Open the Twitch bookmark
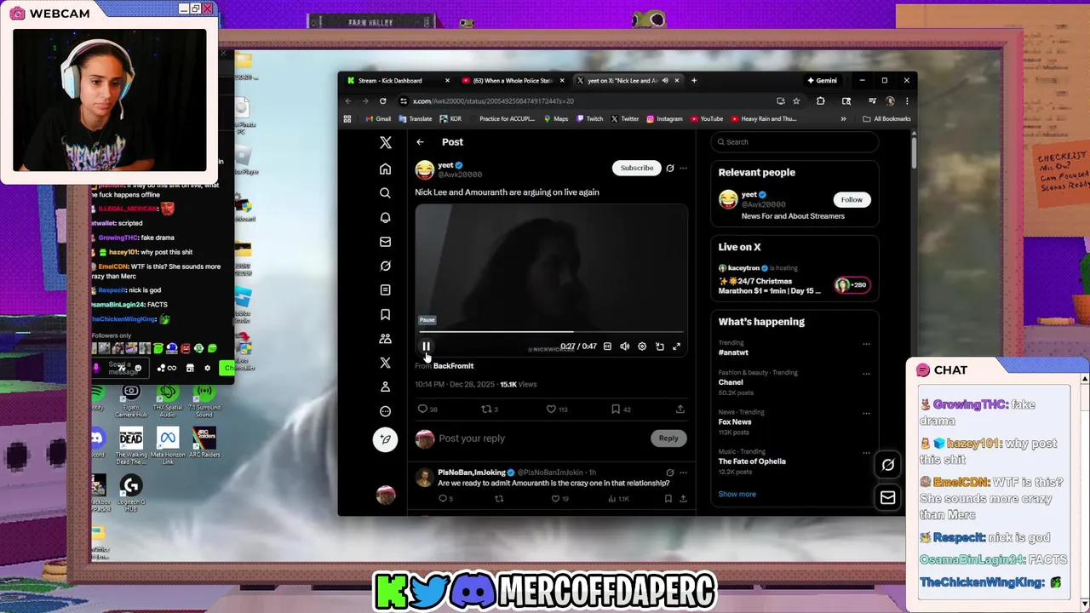Screen dimensions: 1090x613 [589, 119]
